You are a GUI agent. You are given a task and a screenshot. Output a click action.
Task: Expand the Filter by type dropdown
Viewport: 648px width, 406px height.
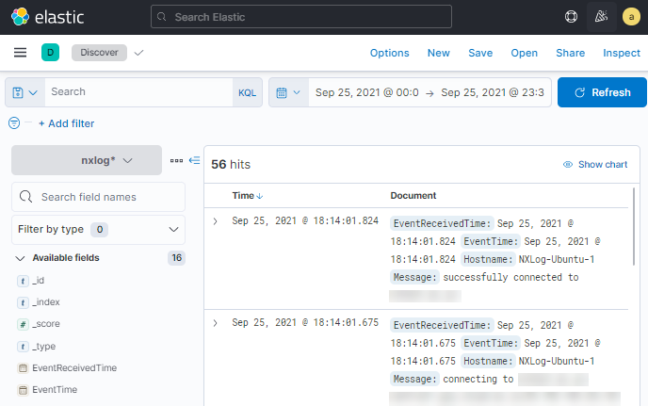(98, 229)
